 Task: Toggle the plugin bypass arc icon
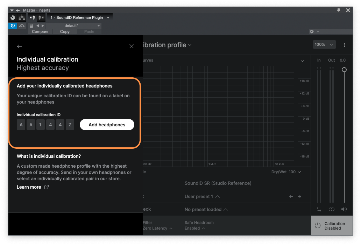click(x=22, y=26)
